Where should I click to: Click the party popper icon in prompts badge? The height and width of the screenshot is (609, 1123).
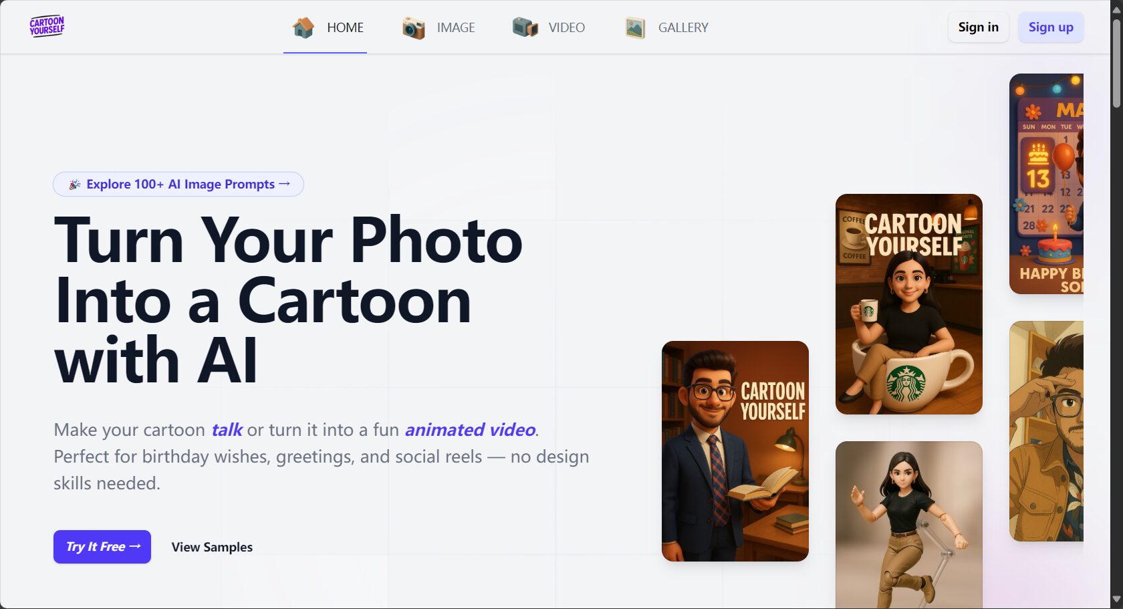(75, 184)
